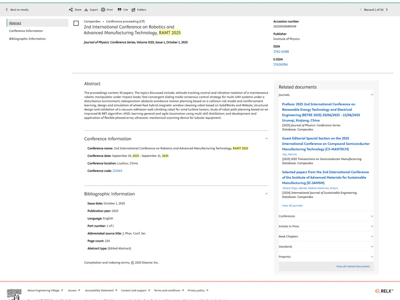Jump to Bibliographic Information in sidebar
Image resolution: width=400 pixels, height=300 pixels.
[27, 39]
